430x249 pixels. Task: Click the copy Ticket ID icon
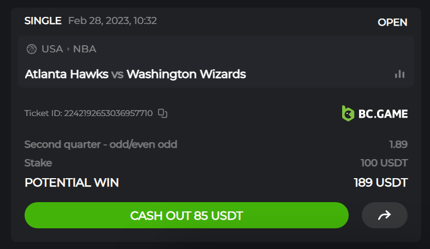tap(163, 113)
